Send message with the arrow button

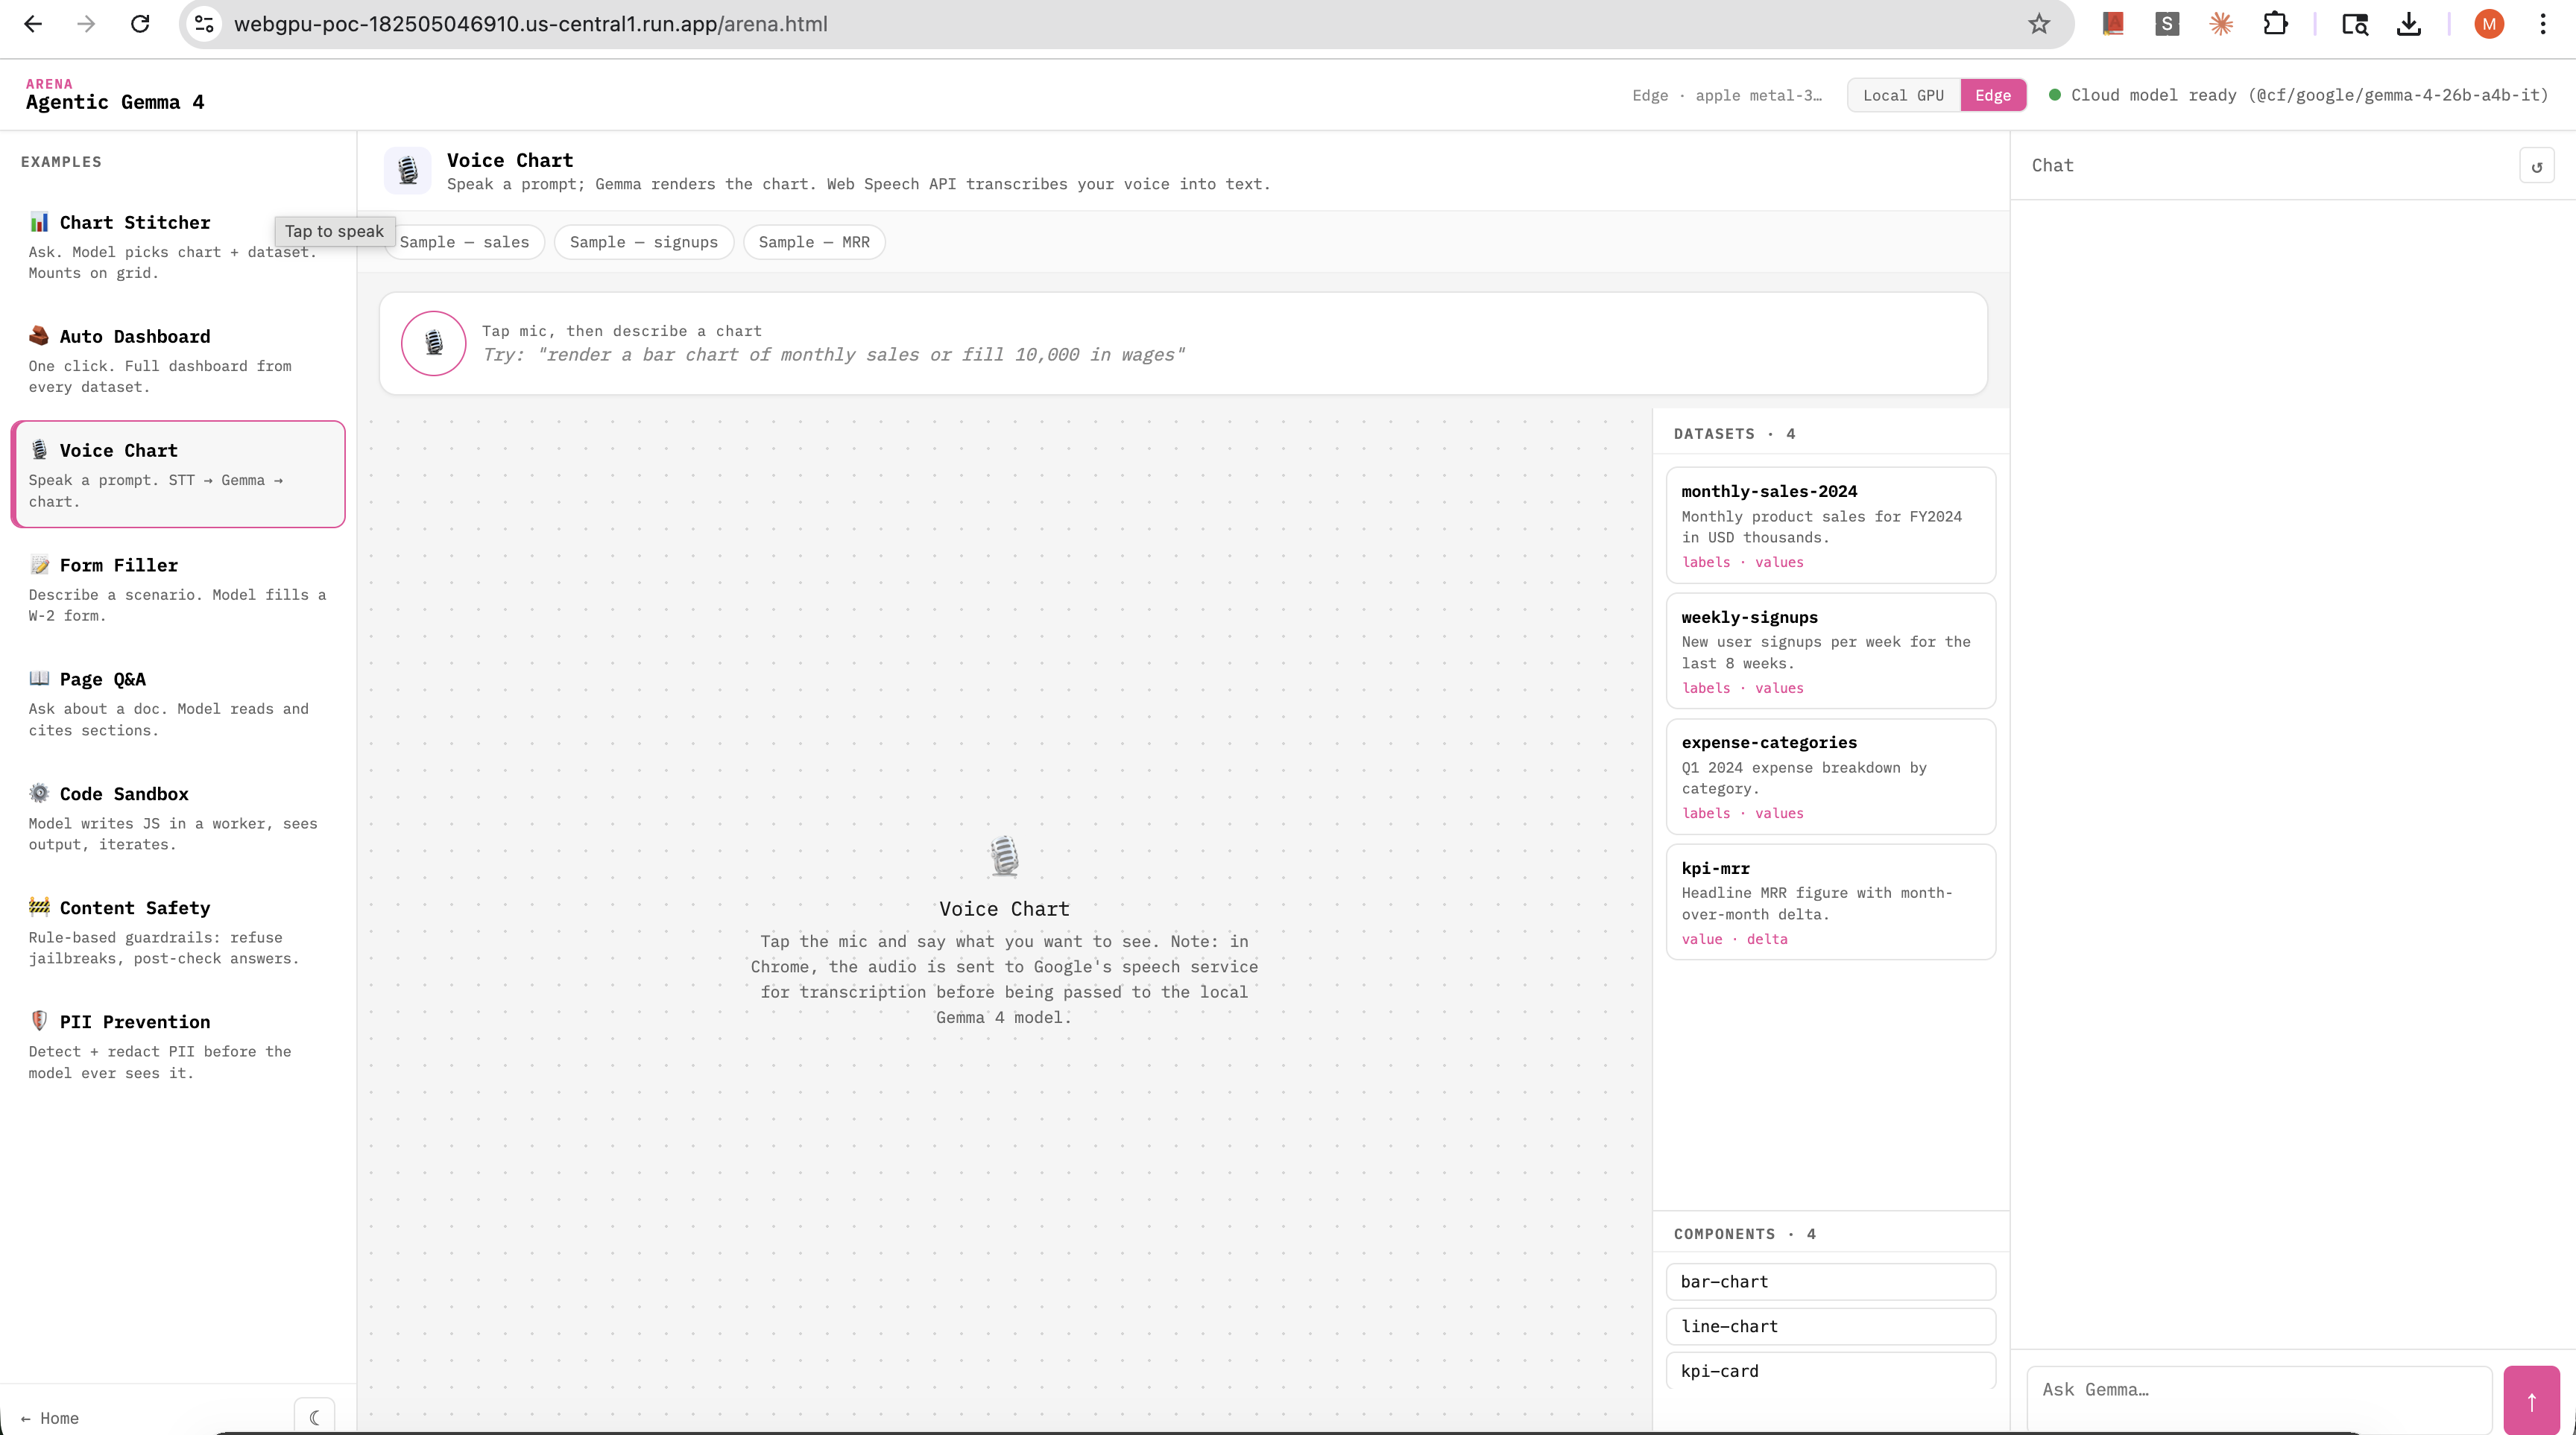click(2531, 1400)
